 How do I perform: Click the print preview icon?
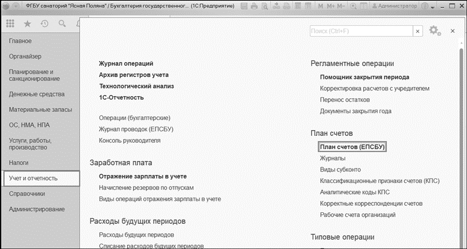click(264, 6)
